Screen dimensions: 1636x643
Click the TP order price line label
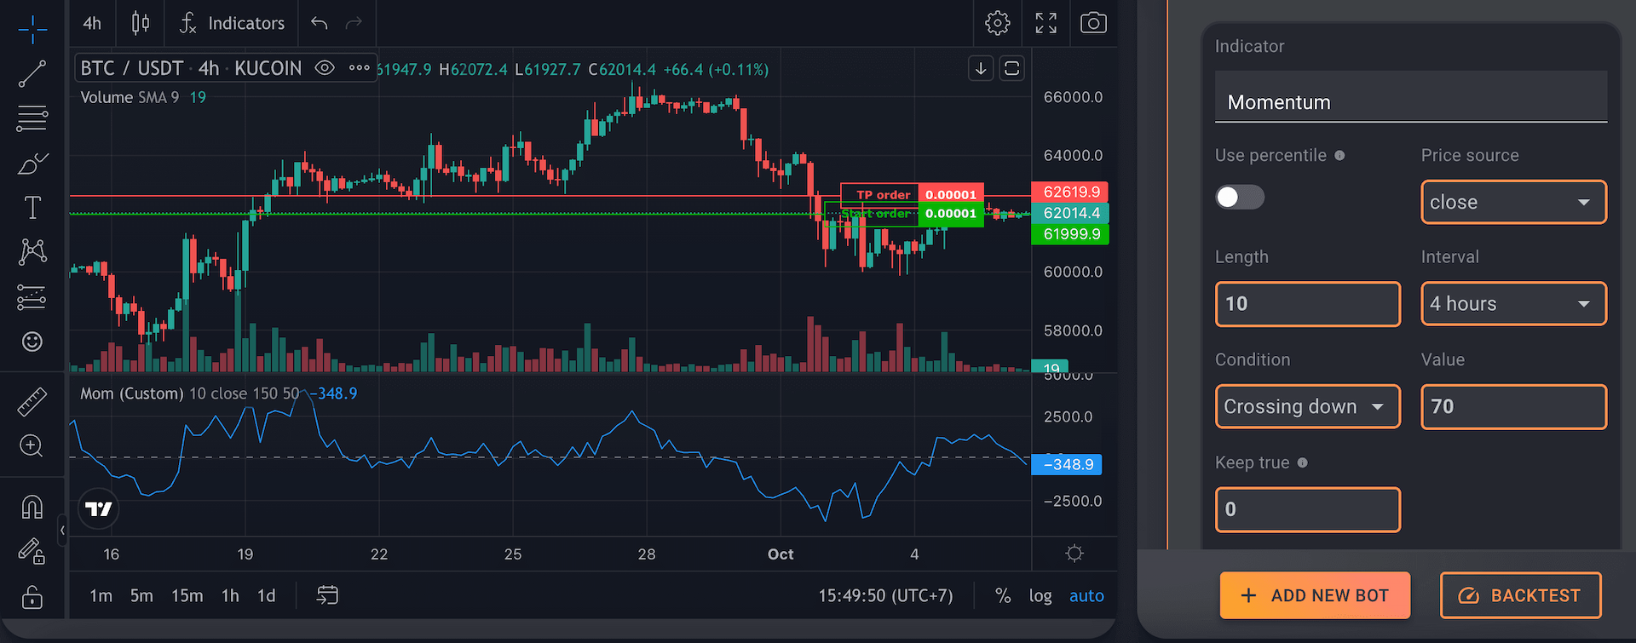[882, 194]
